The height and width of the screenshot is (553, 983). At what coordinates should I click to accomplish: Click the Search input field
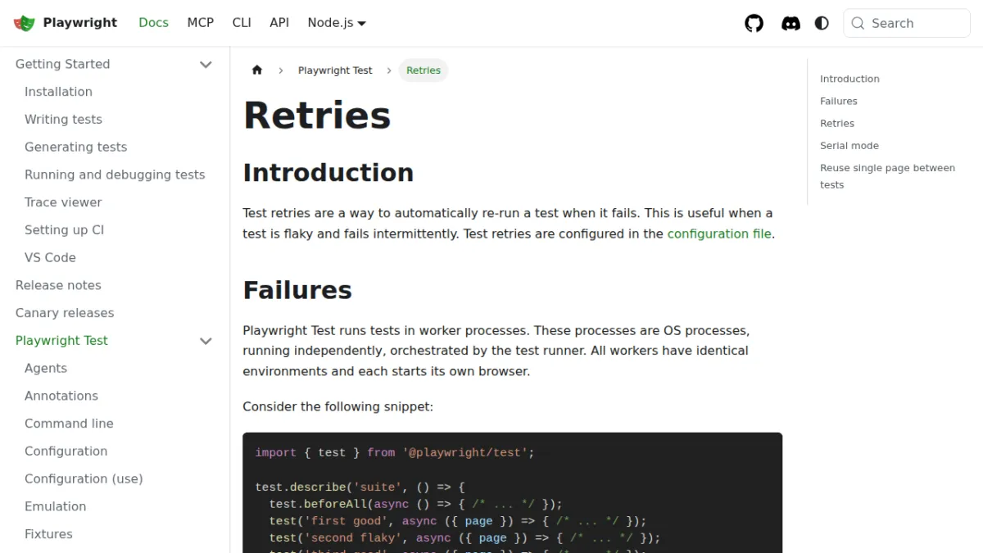(x=907, y=23)
